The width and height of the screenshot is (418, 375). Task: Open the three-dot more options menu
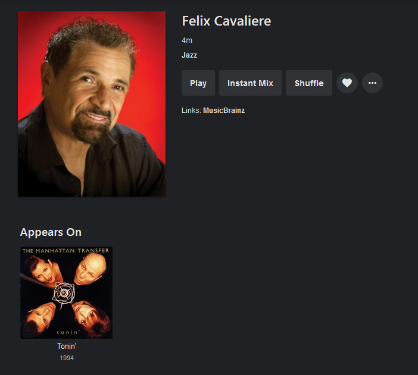click(372, 83)
